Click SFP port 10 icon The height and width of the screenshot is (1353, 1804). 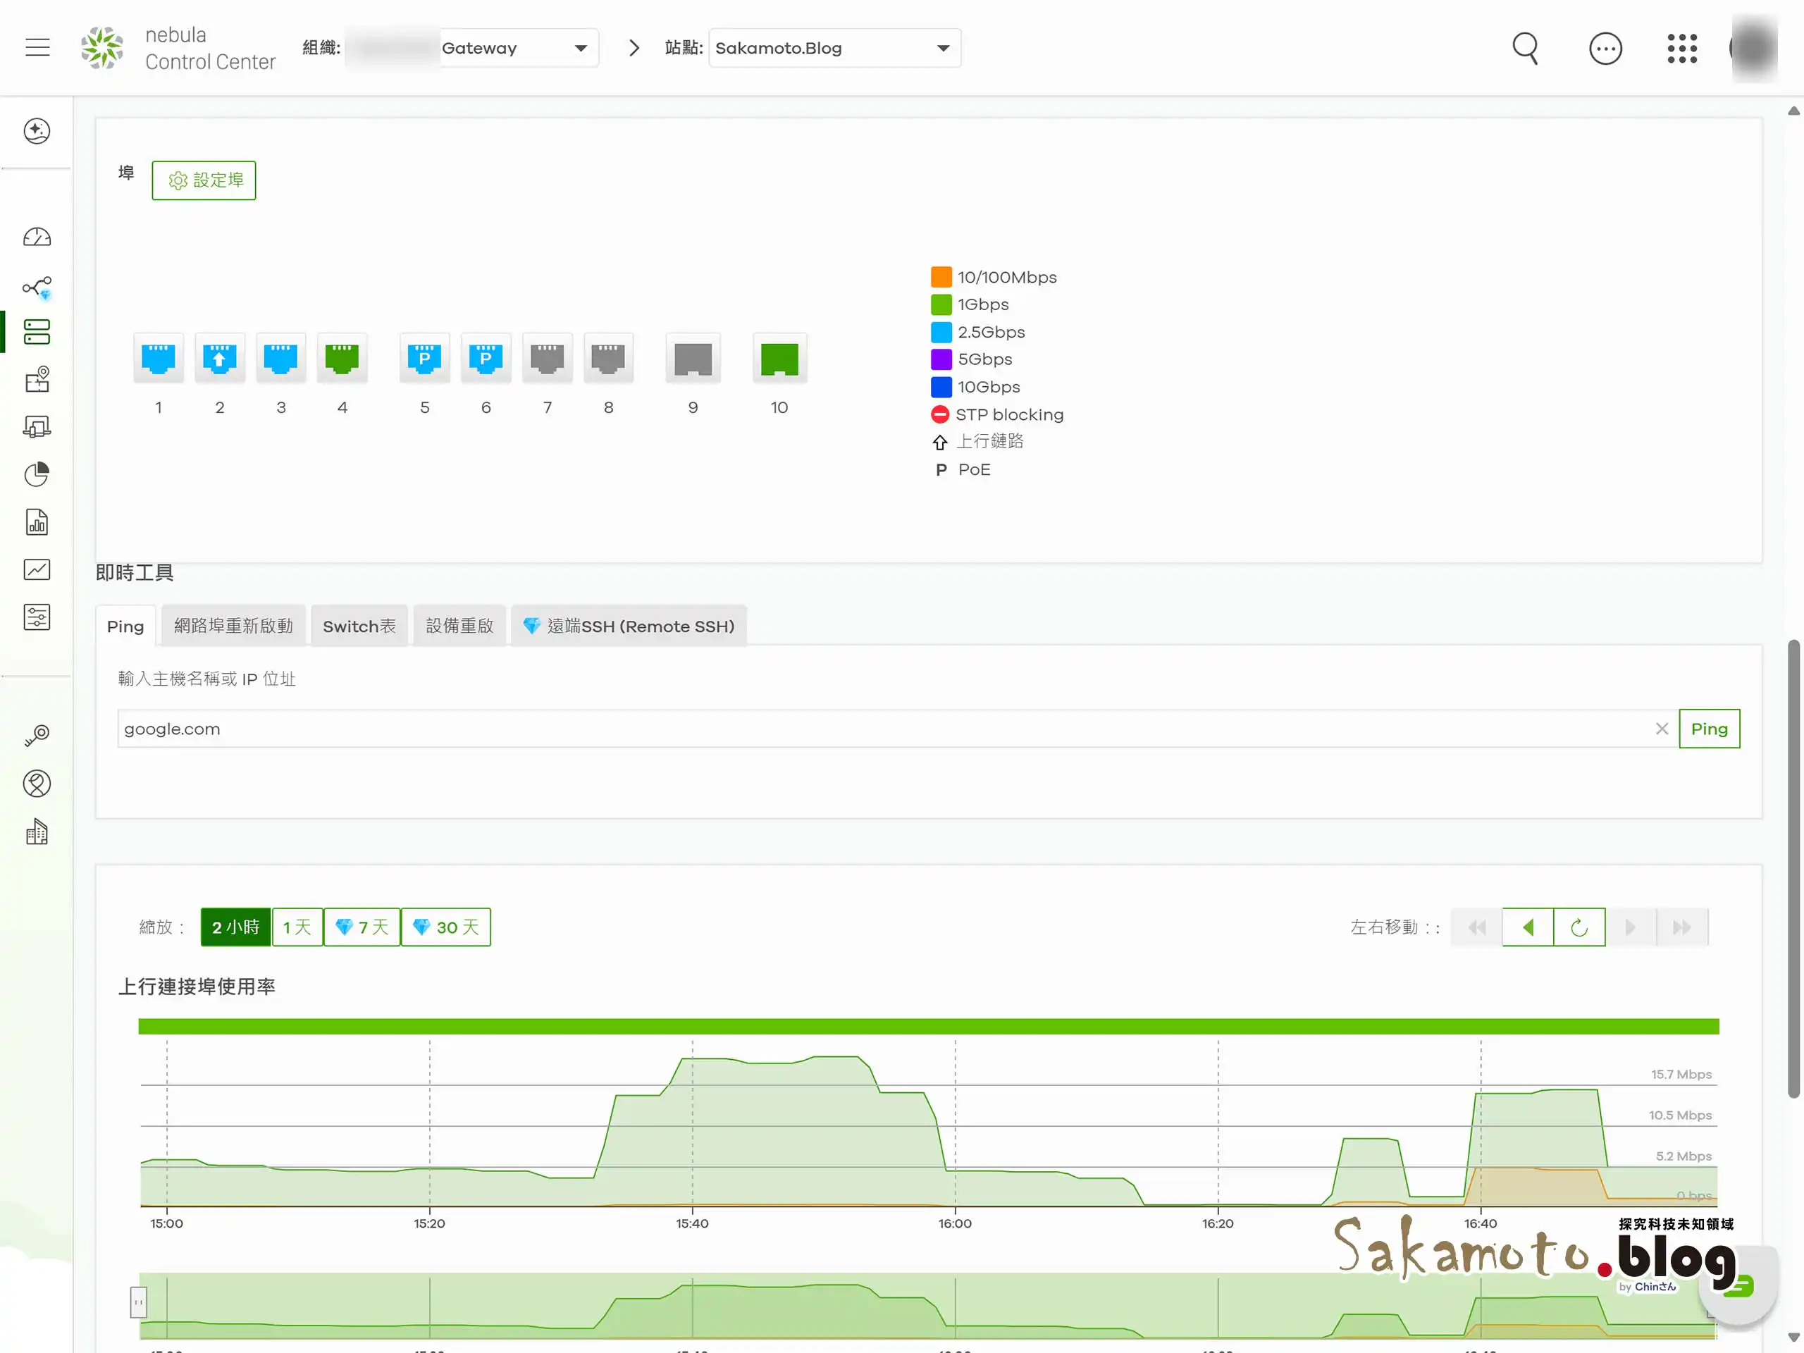point(779,359)
